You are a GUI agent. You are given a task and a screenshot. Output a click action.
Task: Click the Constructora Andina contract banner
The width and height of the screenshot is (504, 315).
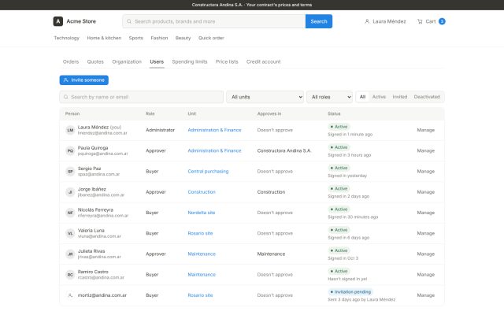(252, 5)
